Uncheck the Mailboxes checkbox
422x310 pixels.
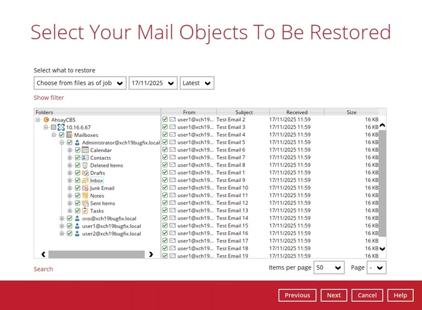(62, 135)
